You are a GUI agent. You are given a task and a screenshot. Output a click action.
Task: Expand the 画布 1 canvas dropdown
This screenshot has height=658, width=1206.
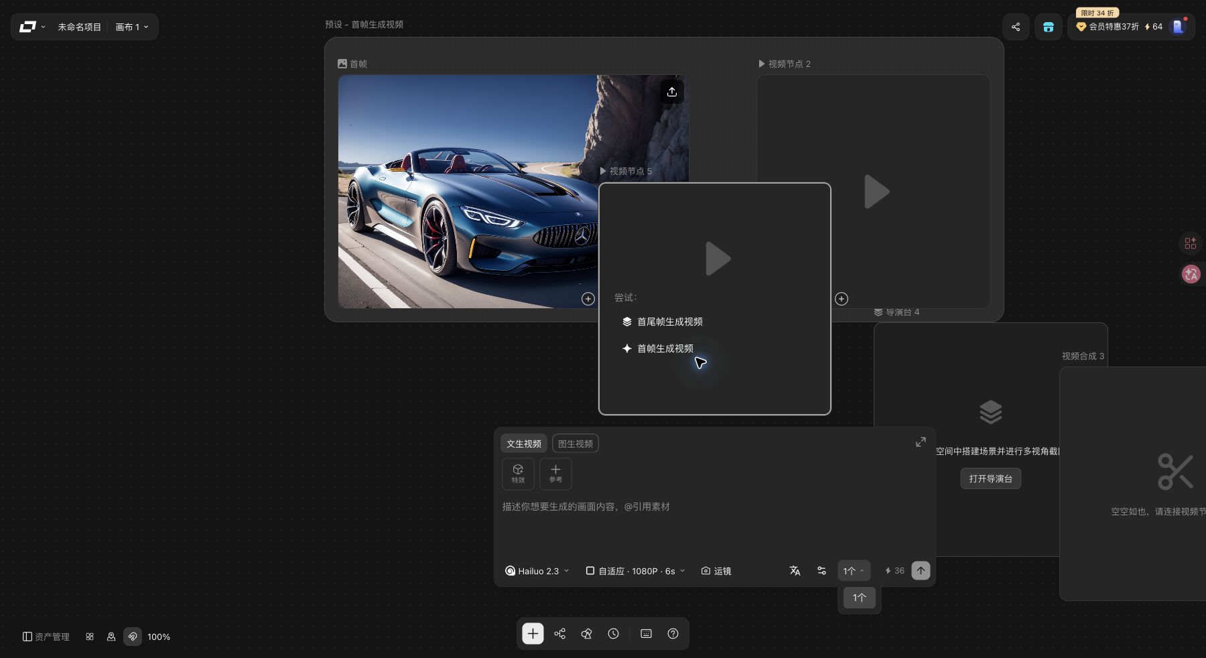[x=132, y=27]
